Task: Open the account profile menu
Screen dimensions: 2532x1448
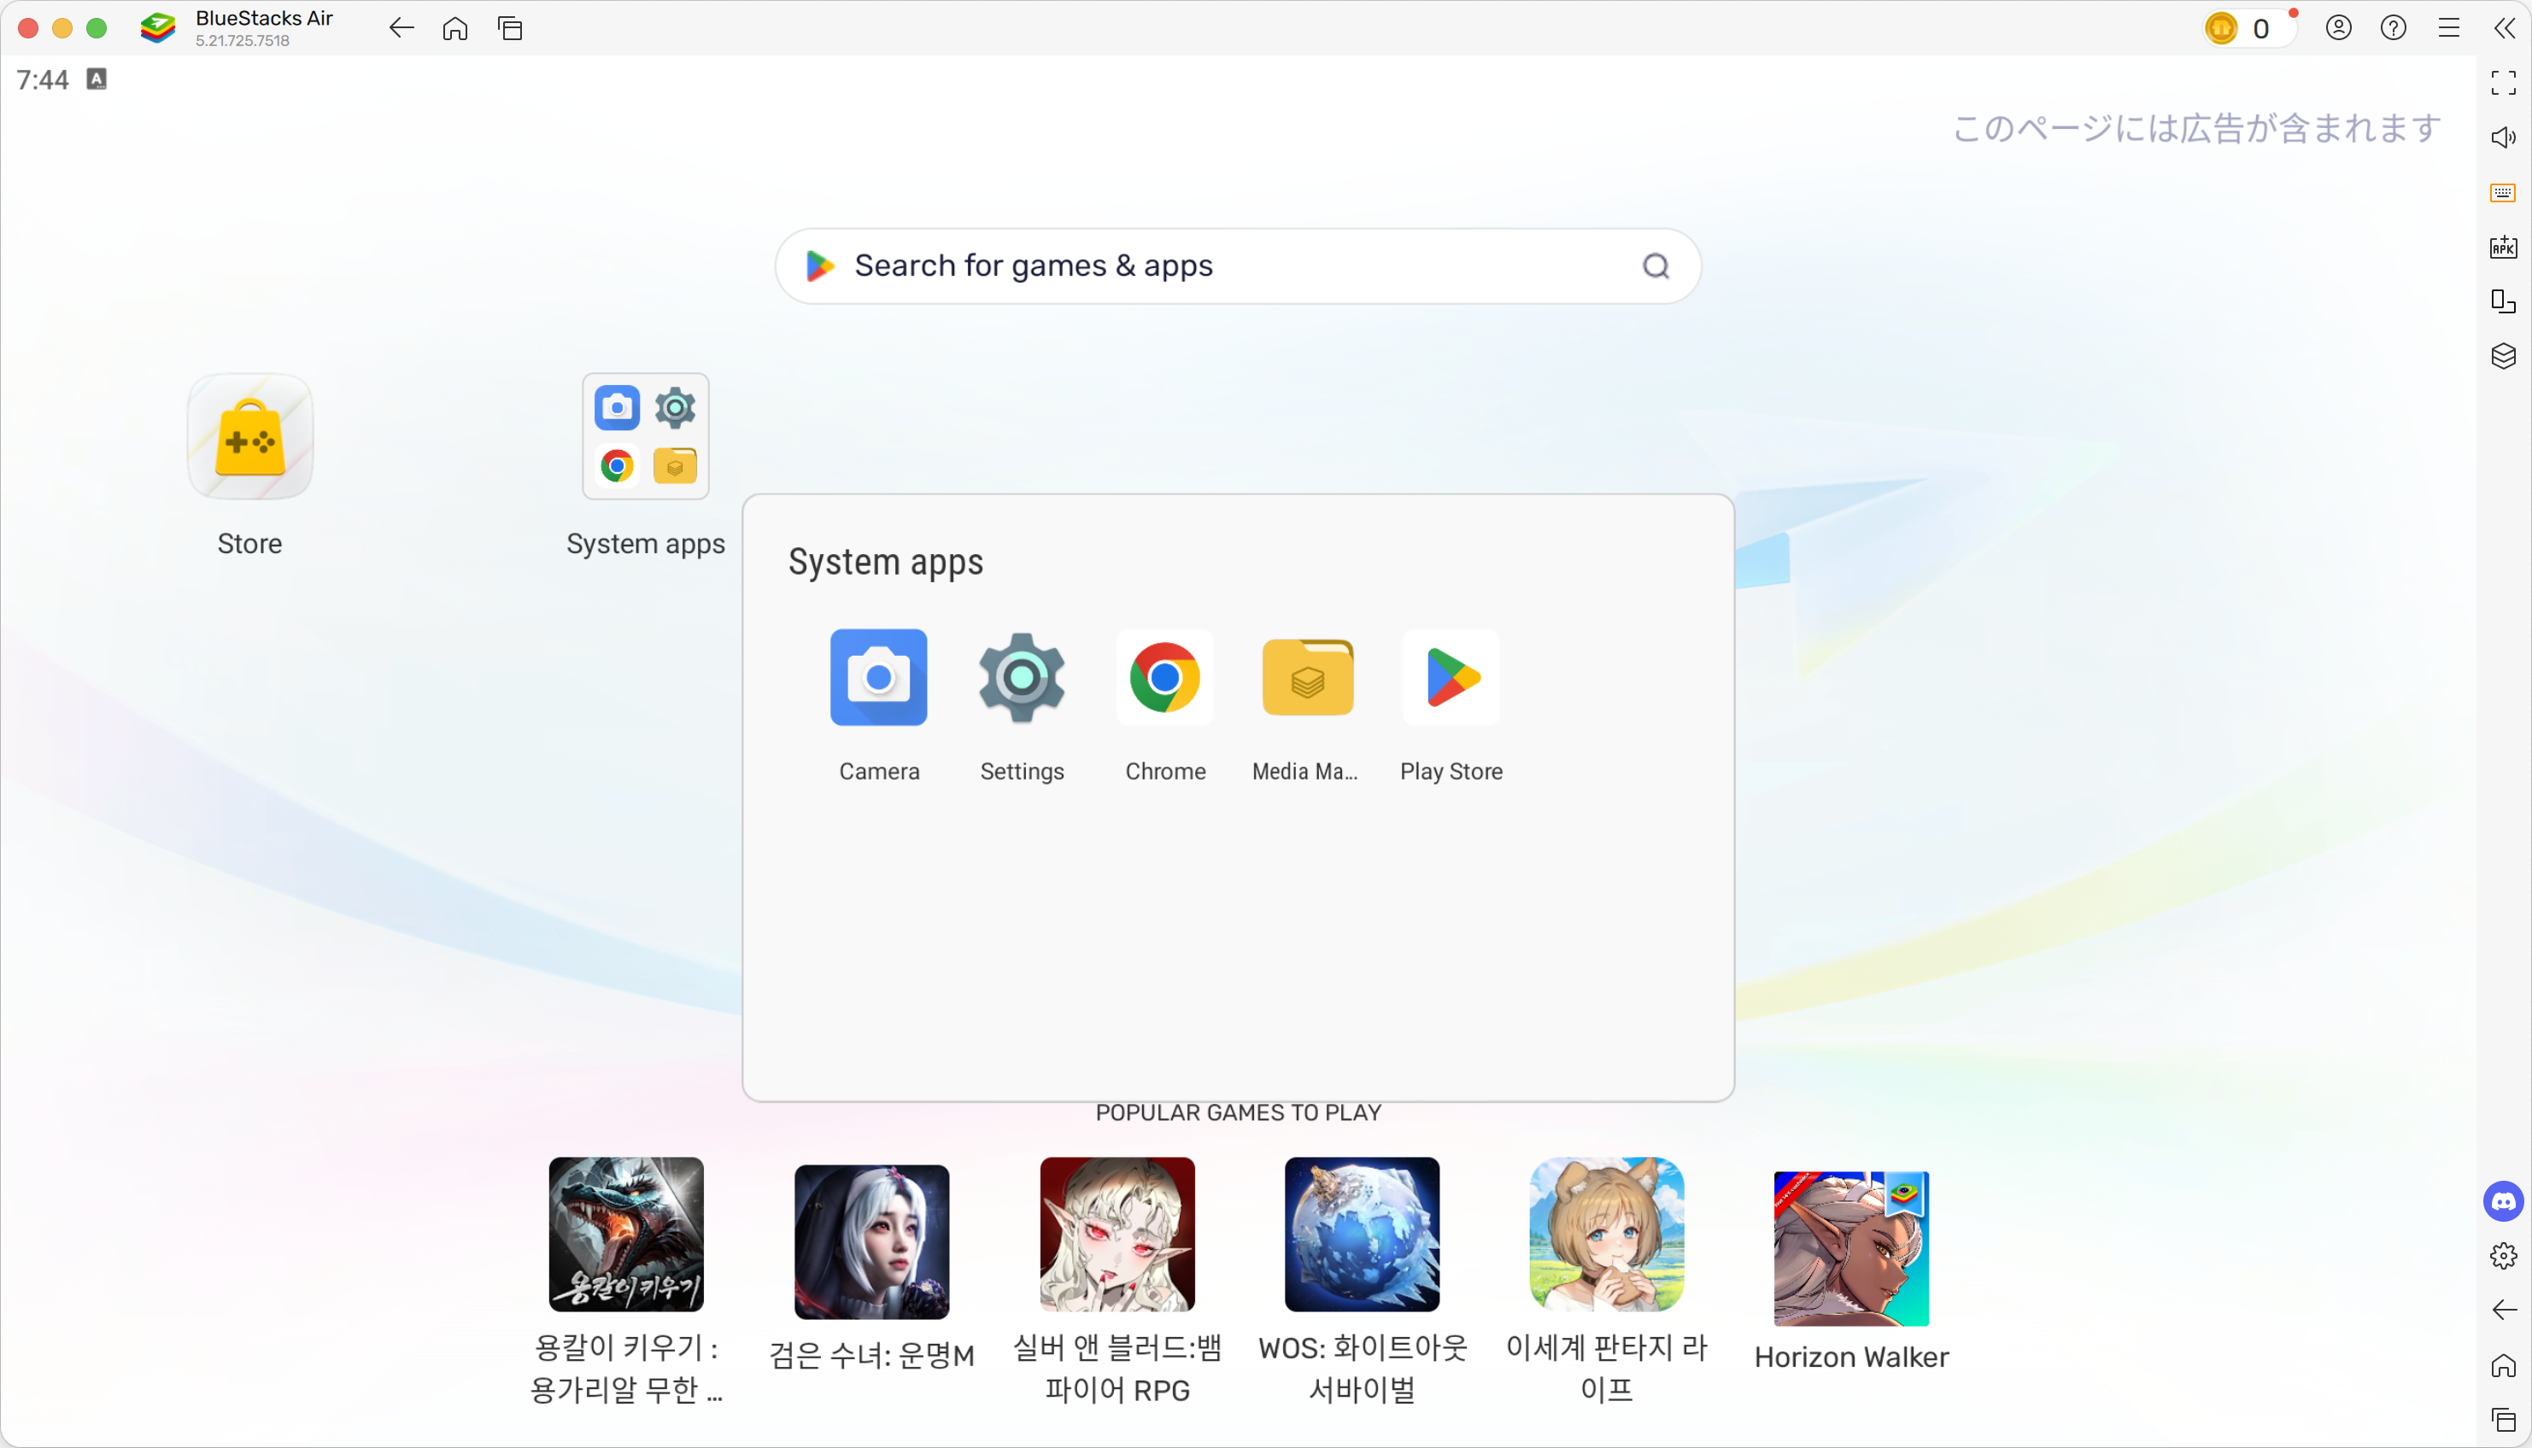Action: tap(2339, 28)
